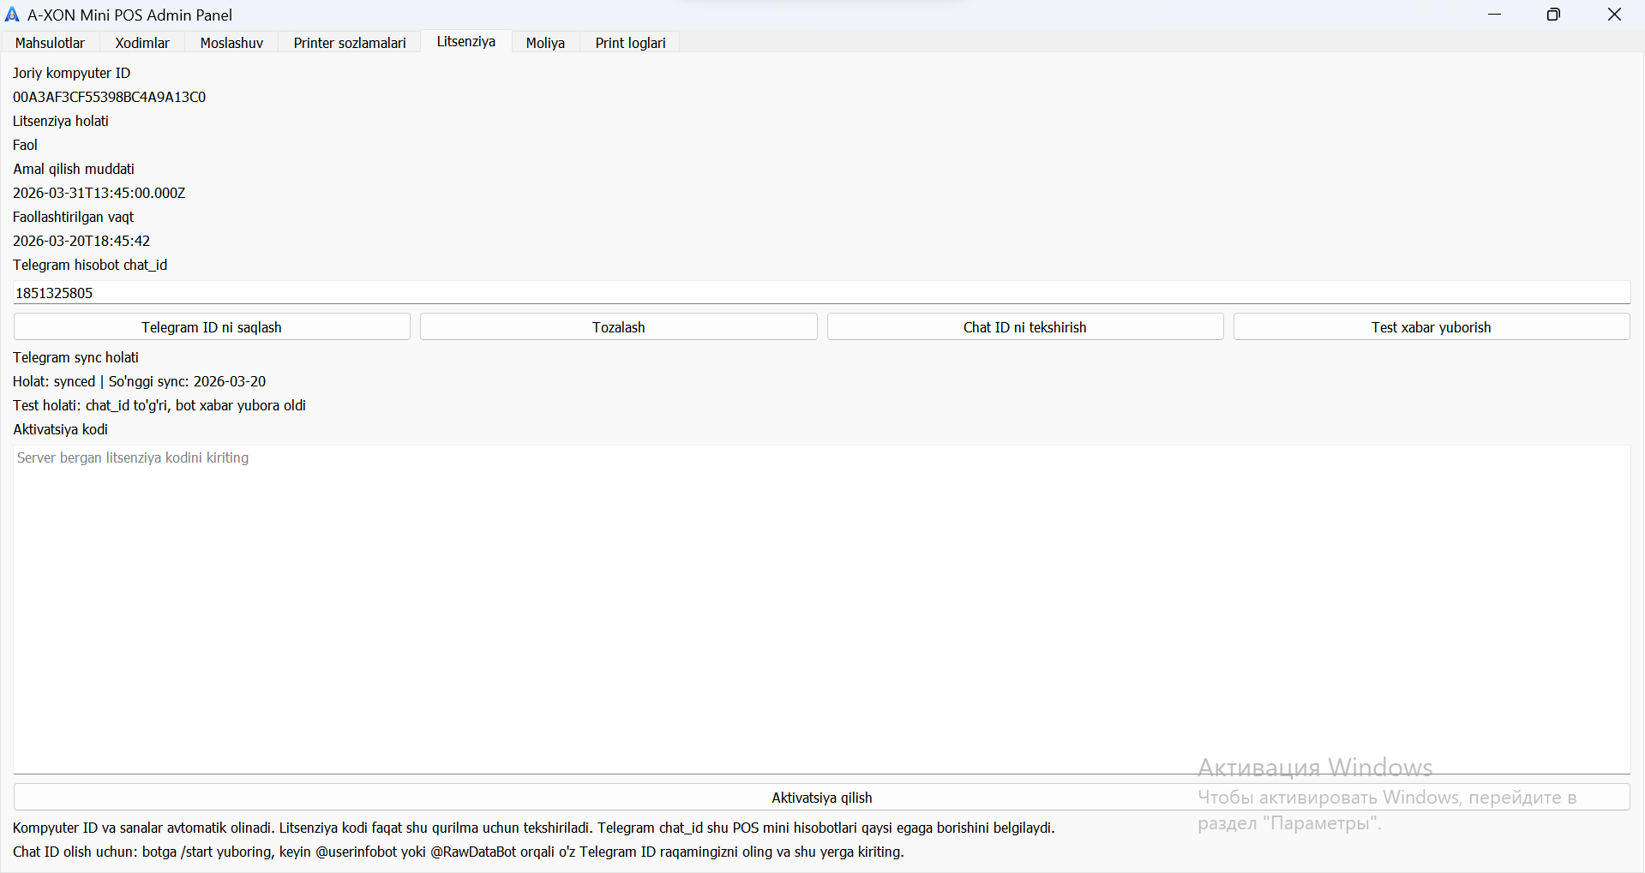Switch to the Moliya tab

pos(545,43)
